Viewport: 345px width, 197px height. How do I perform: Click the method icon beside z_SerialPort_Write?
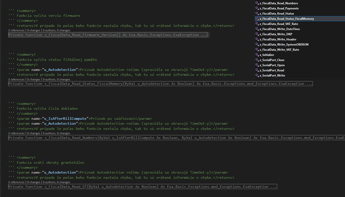[257, 75]
